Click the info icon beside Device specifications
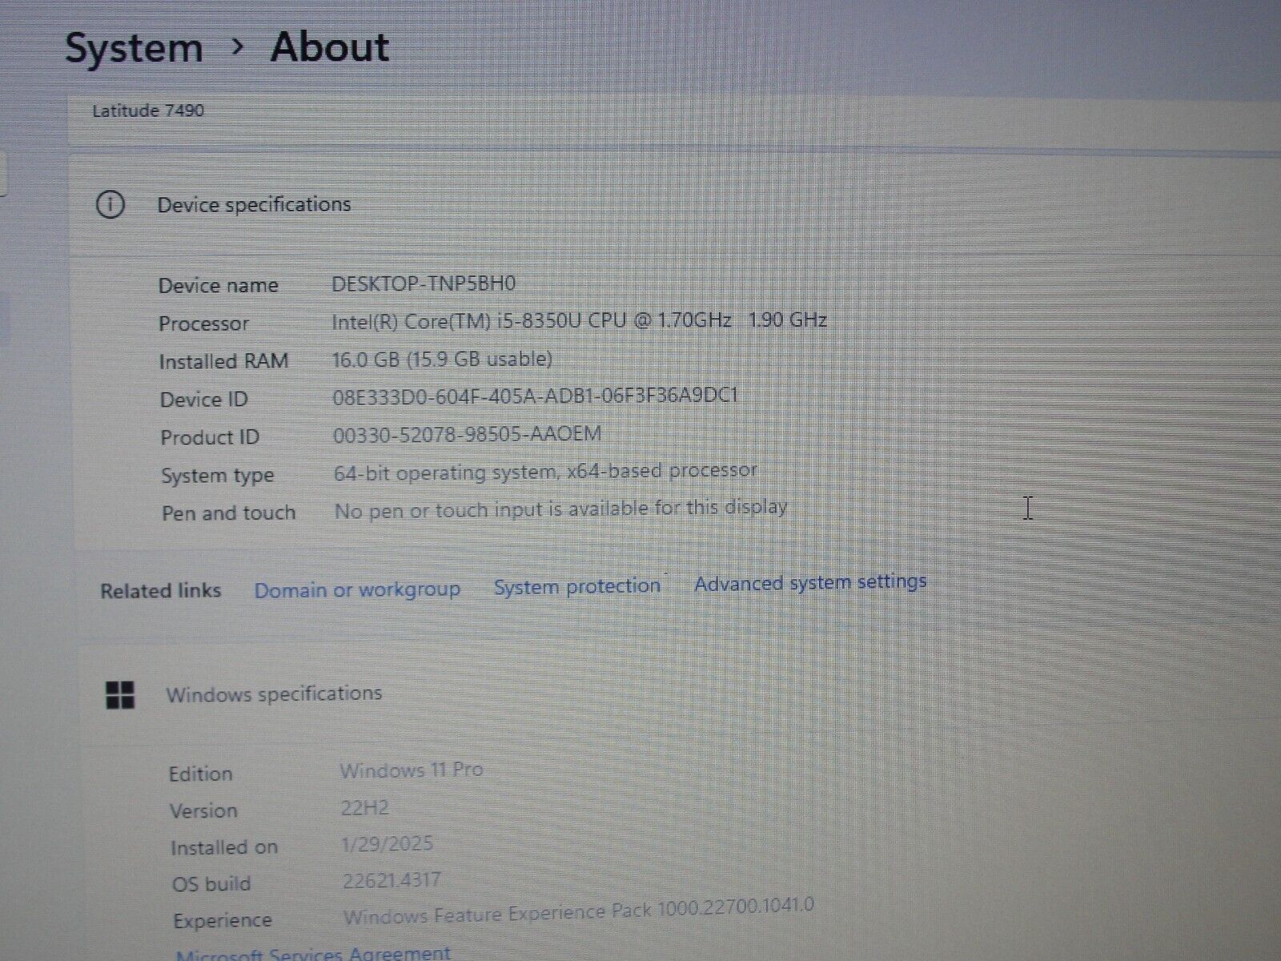The height and width of the screenshot is (961, 1281). tap(110, 205)
